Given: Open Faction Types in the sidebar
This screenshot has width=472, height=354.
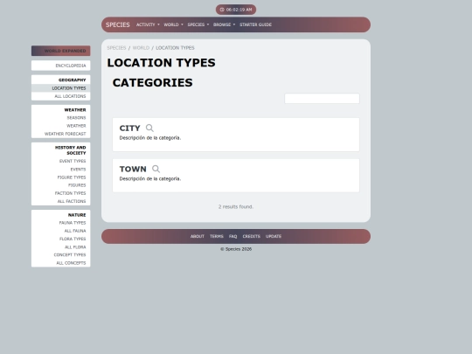Looking at the screenshot, I should (70, 193).
